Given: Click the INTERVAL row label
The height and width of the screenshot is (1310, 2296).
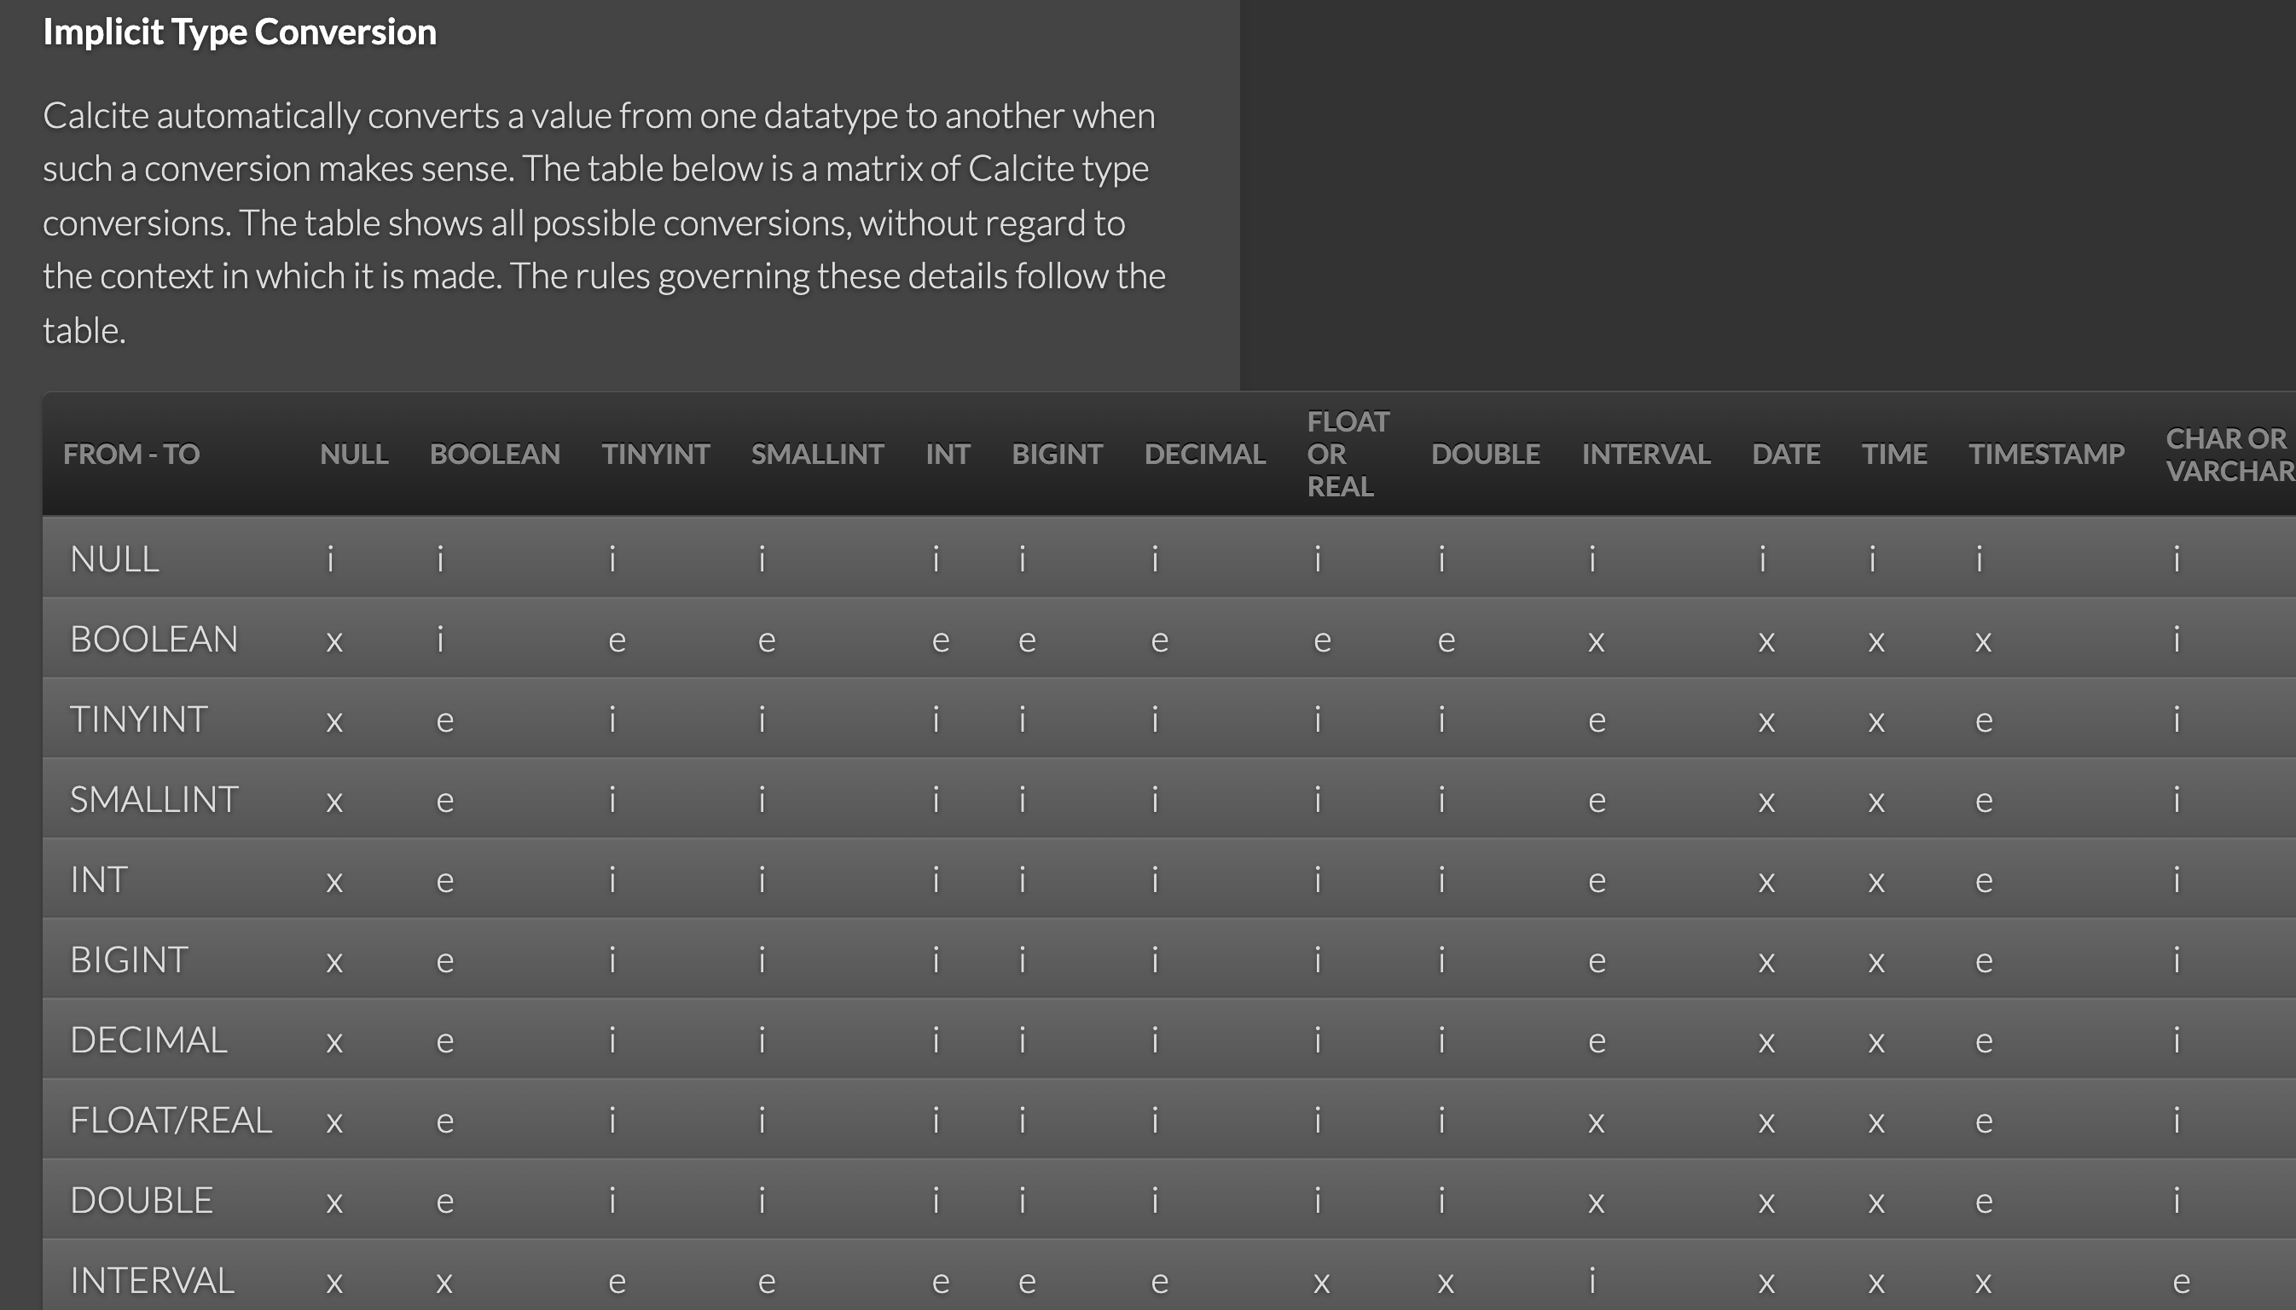Looking at the screenshot, I should [x=152, y=1280].
